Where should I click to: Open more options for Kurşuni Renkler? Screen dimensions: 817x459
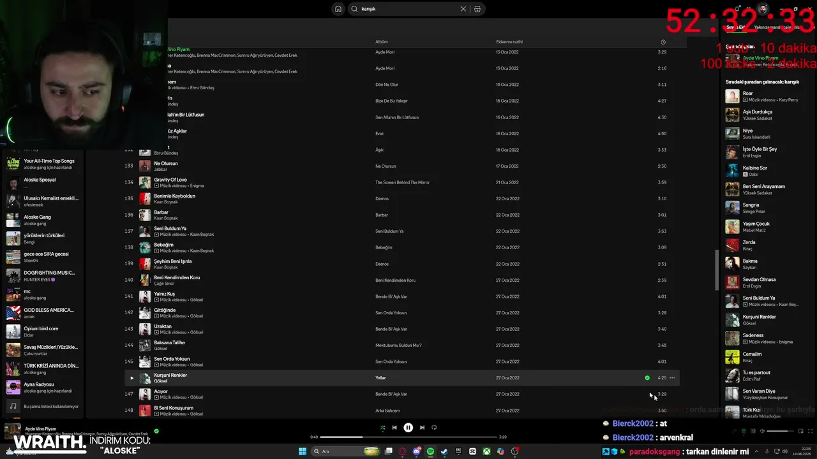coord(672,378)
